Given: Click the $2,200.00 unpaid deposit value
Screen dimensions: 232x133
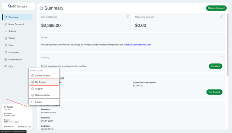Looking at the screenshot, I should 138,86.
